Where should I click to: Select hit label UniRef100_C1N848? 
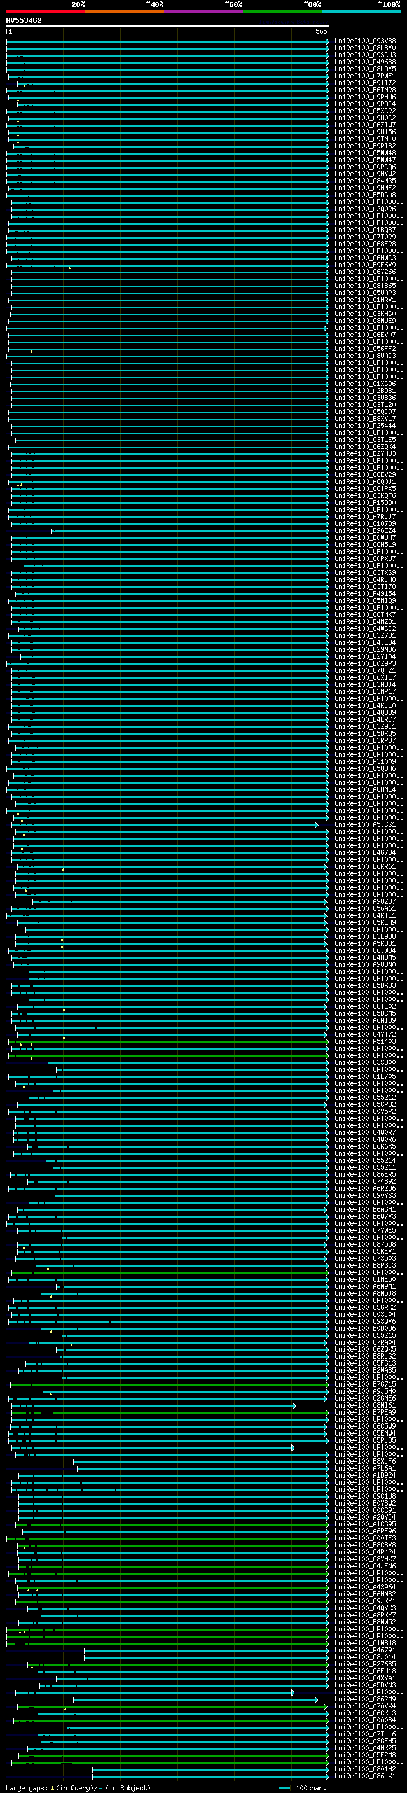point(365,1644)
